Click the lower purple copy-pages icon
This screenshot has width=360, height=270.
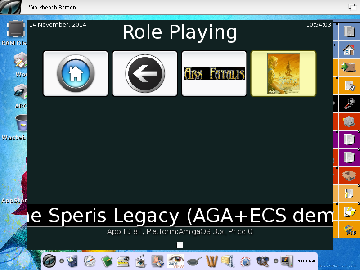349,157
